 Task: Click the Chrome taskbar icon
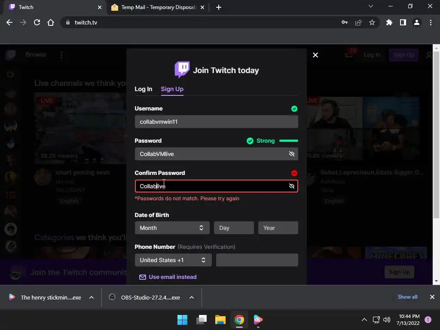[239, 320]
